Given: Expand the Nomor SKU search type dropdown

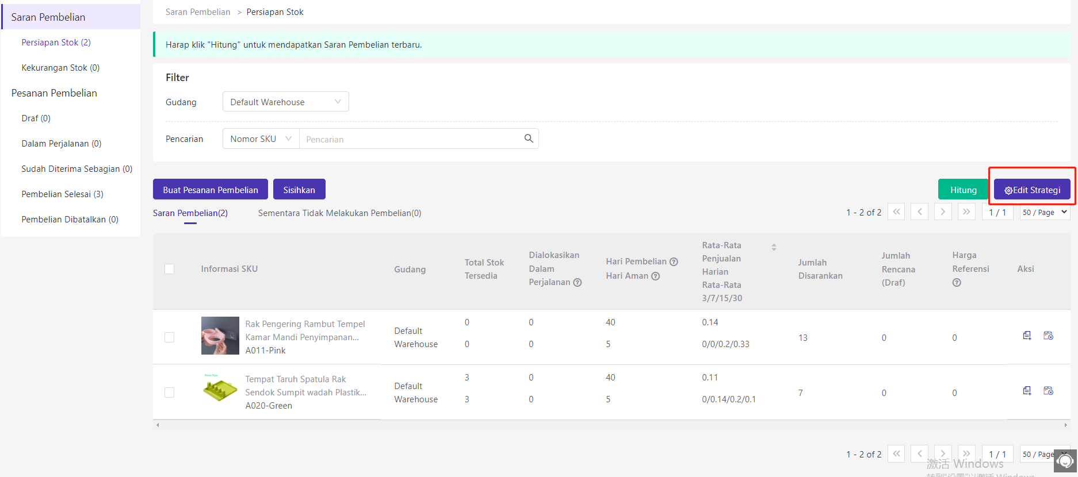Looking at the screenshot, I should click(261, 139).
